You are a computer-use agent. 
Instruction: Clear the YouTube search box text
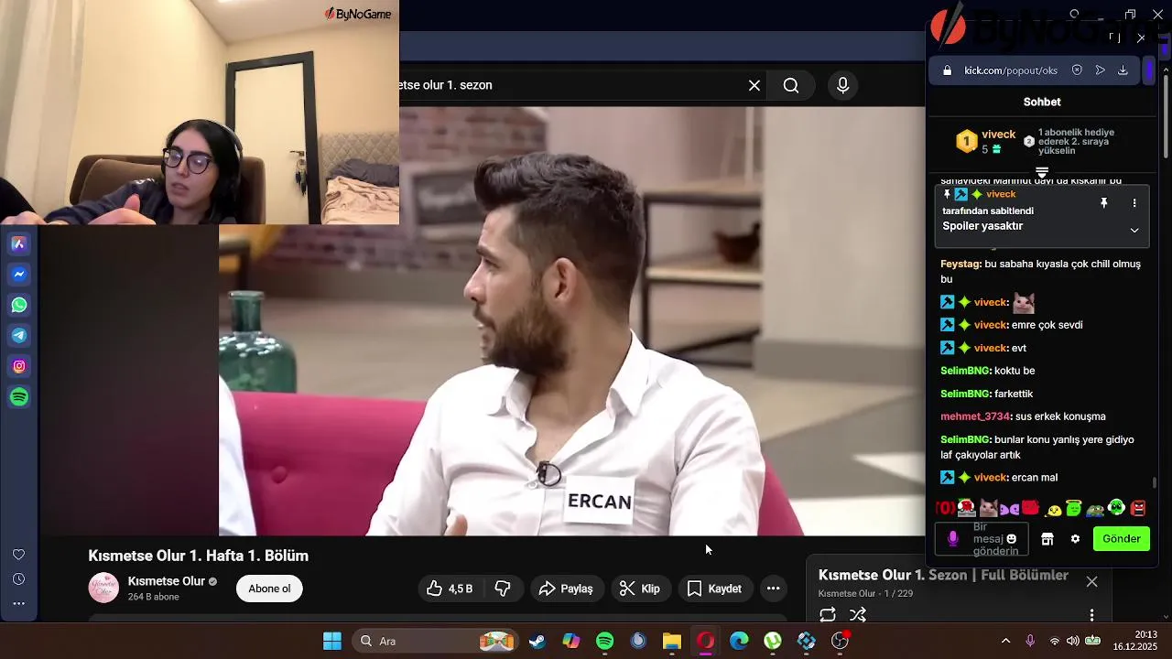point(754,85)
